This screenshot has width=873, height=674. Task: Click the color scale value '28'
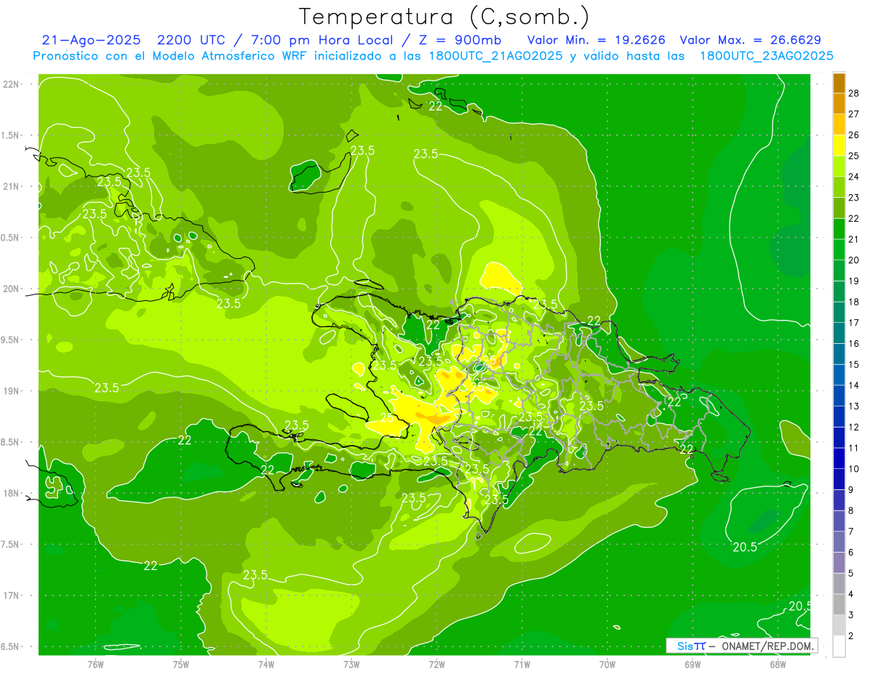854,93
